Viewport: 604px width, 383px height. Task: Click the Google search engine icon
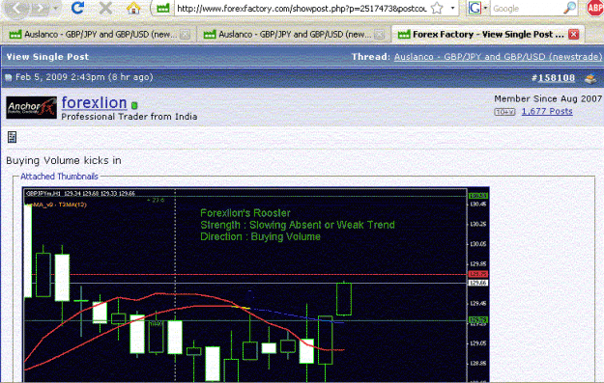[x=475, y=8]
